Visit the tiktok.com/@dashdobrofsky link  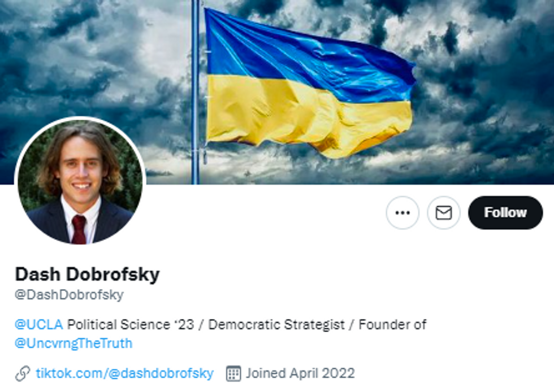125,373
